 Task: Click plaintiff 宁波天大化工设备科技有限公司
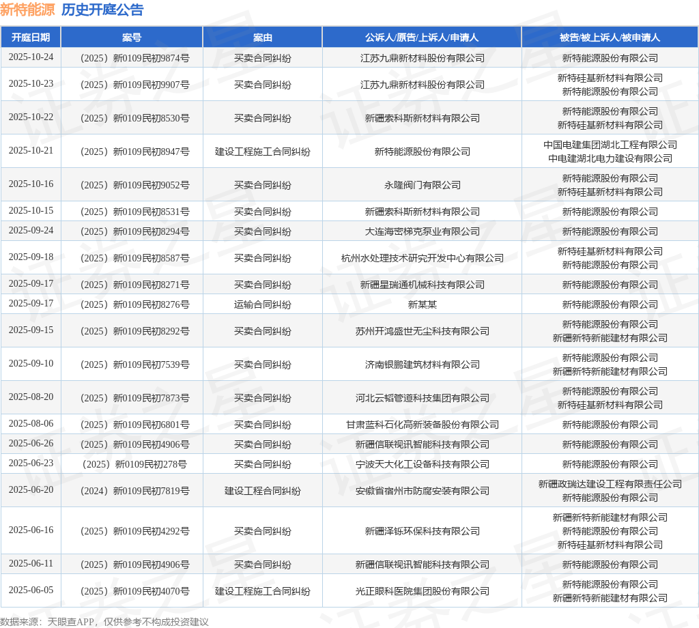422,464
